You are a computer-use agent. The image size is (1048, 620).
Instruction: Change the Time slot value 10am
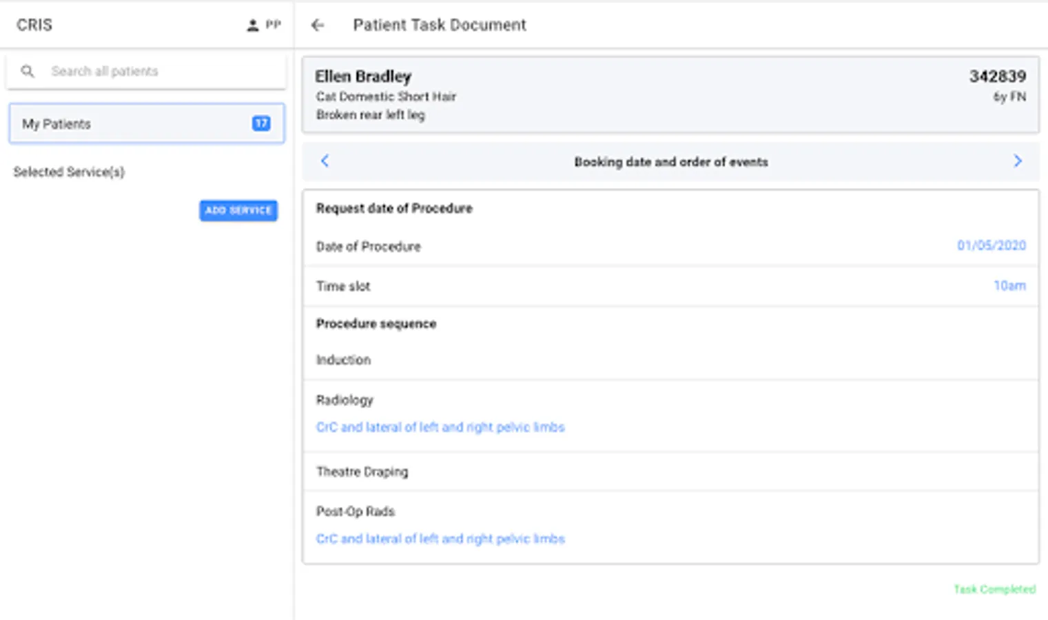(x=1009, y=286)
